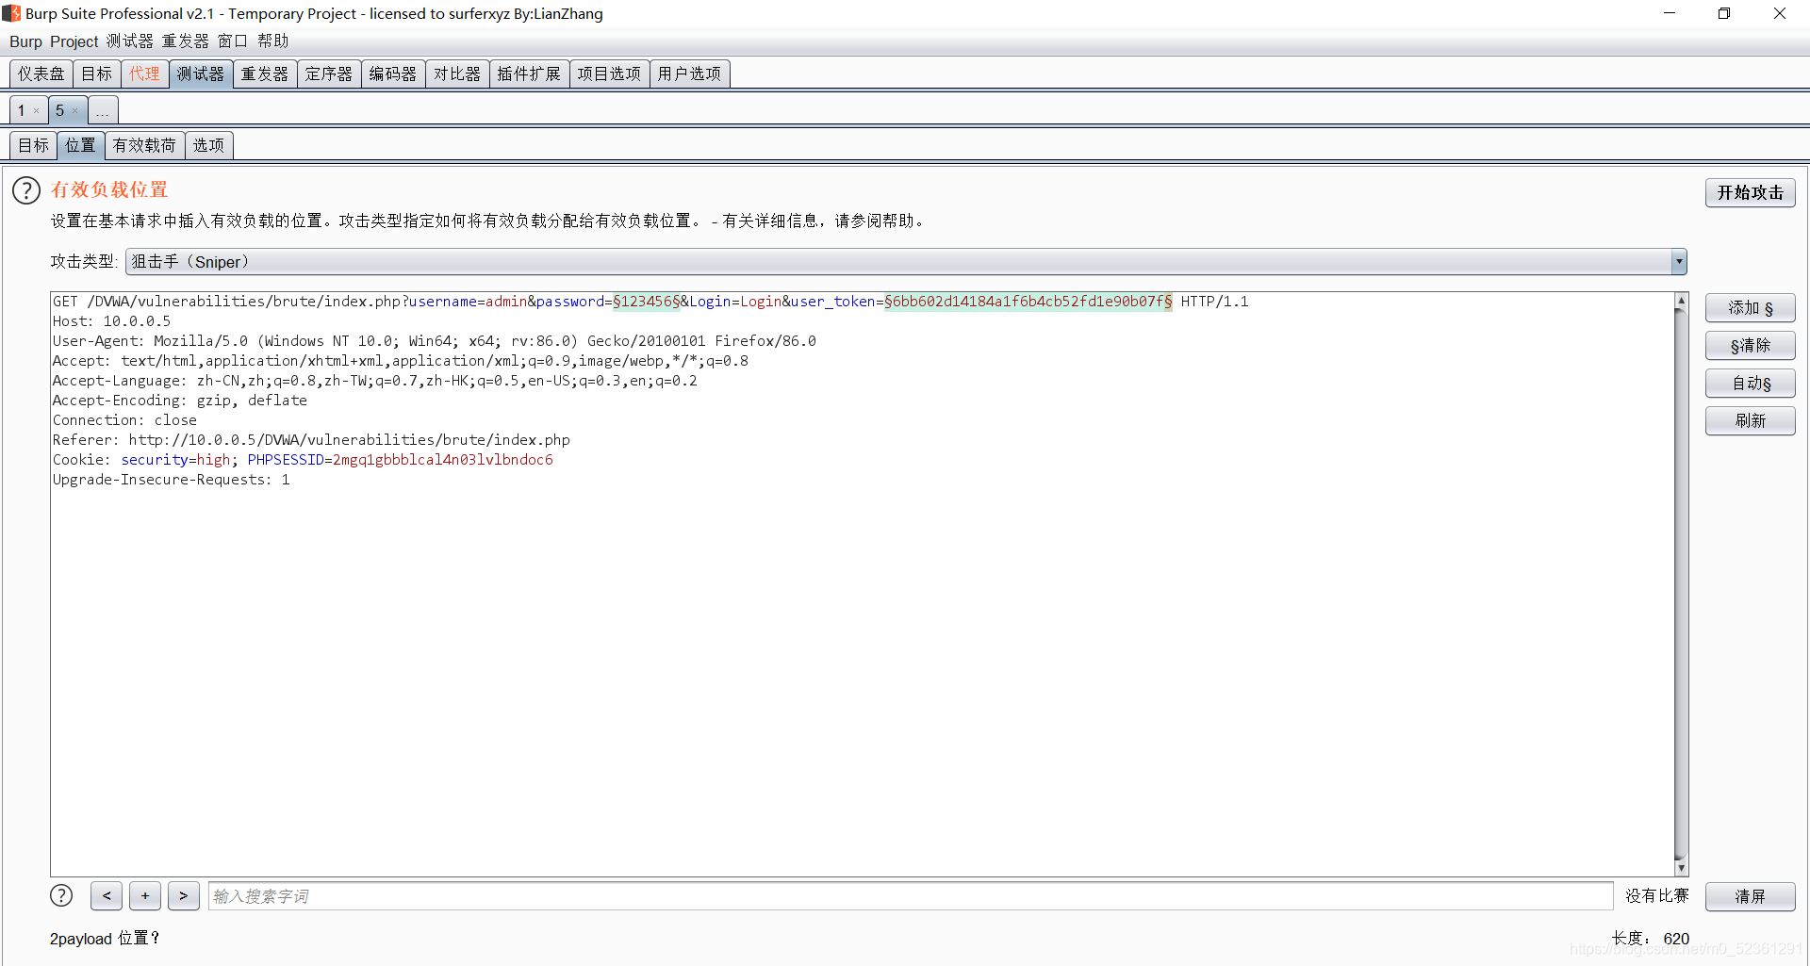1810x966 pixels.
Task: Switch to the 重发器 main tab
Action: pos(265,74)
